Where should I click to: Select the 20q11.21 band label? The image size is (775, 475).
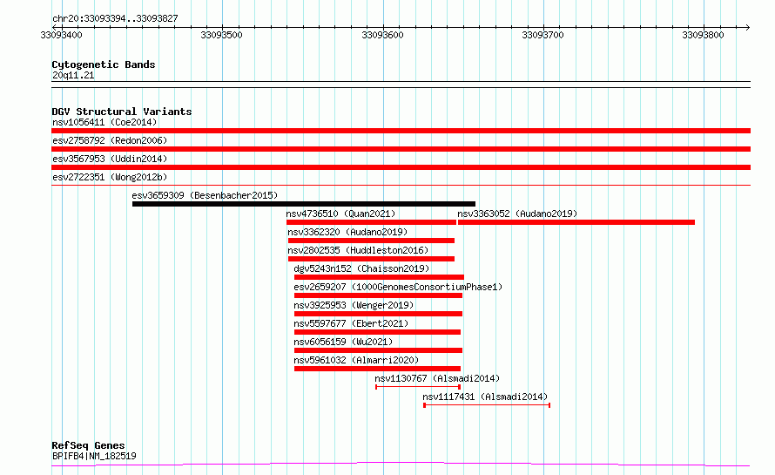point(73,75)
